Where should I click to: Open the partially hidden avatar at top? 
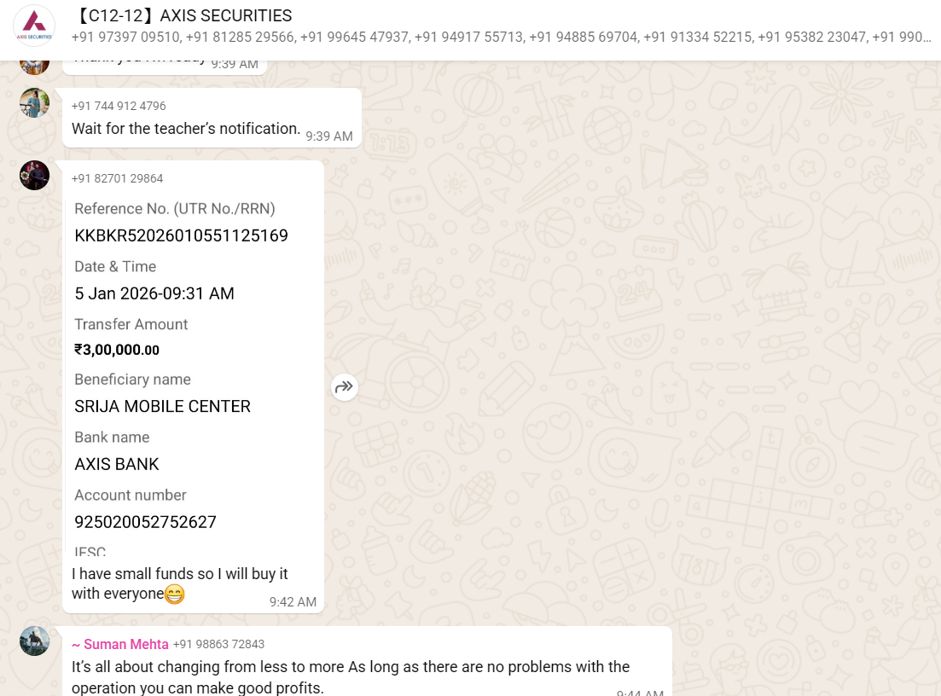click(34, 67)
